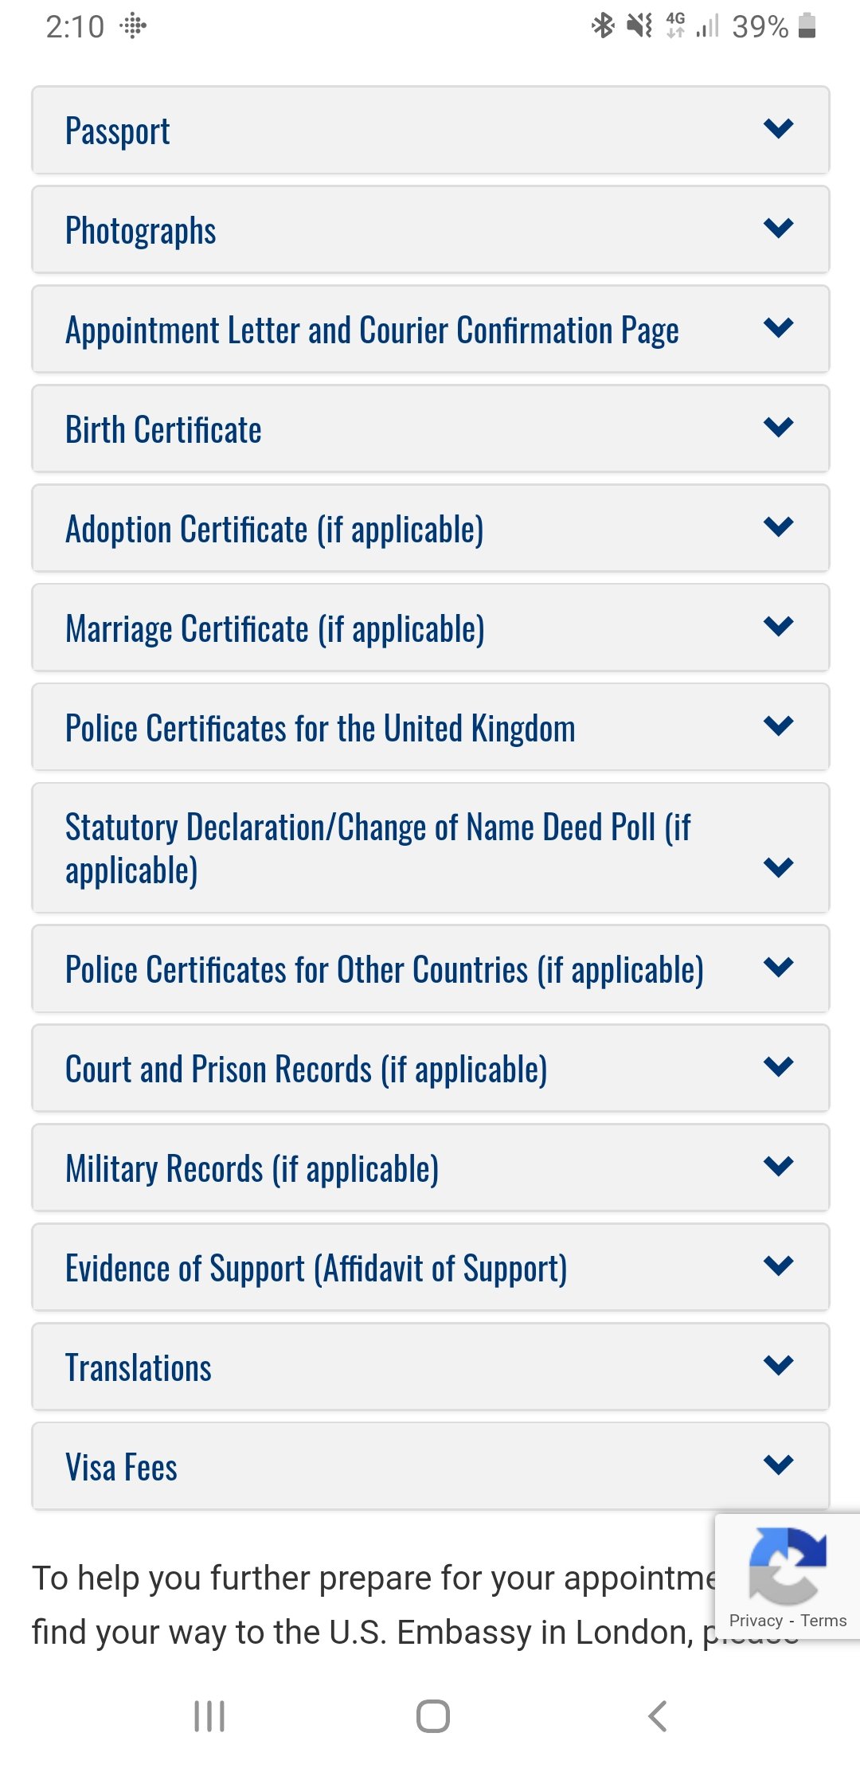Viewport: 860px width, 1768px height.
Task: Open Police Certificates for the United Kingdom
Action: pos(431,728)
